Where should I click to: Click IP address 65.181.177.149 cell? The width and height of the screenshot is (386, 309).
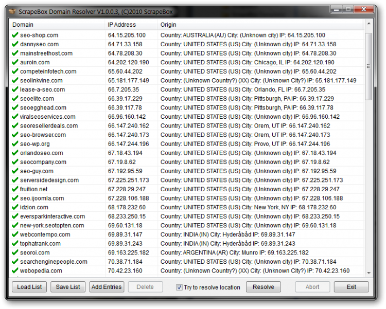129,80
